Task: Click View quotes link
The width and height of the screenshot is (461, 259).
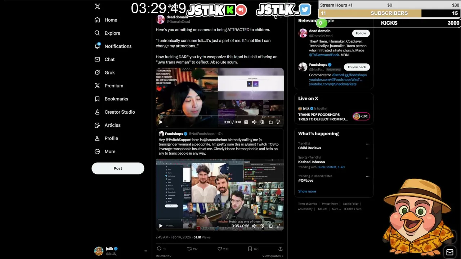Action: tap(273, 256)
